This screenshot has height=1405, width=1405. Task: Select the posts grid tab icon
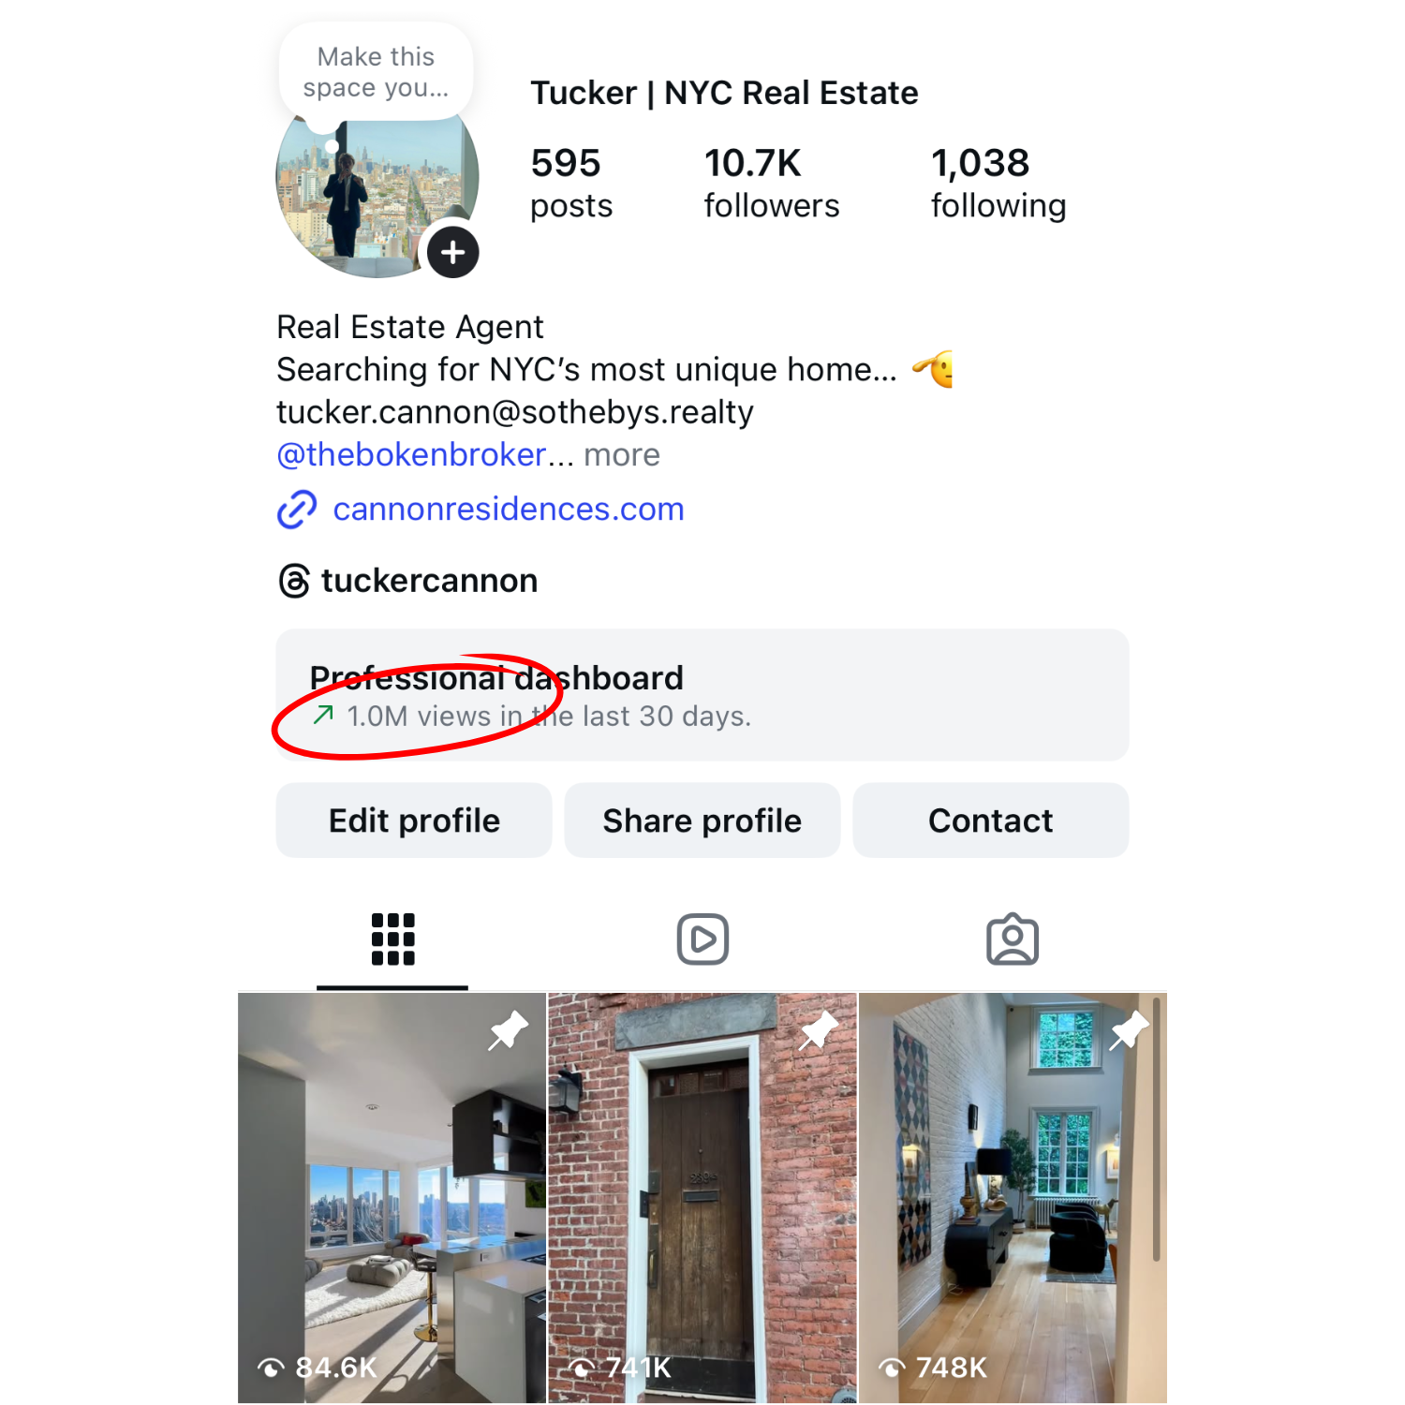[x=392, y=939]
